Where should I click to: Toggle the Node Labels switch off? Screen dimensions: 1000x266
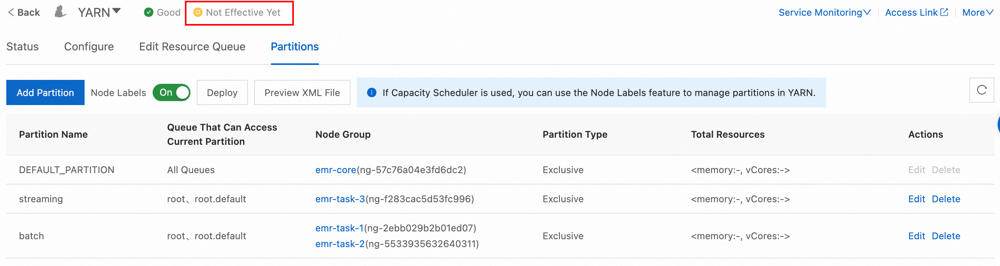pos(172,92)
